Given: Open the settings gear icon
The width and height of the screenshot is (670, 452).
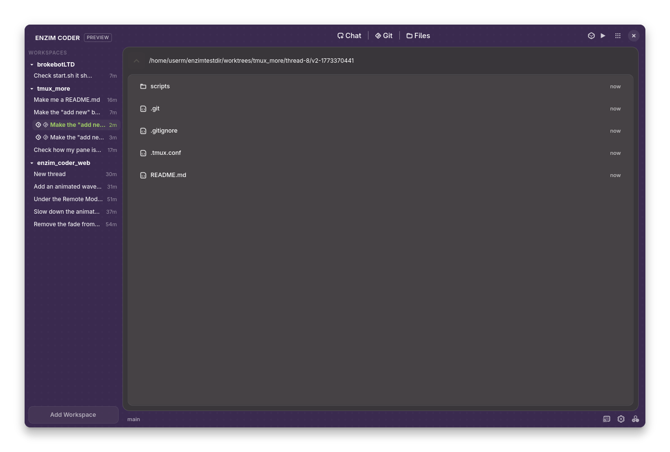Looking at the screenshot, I should (x=621, y=419).
